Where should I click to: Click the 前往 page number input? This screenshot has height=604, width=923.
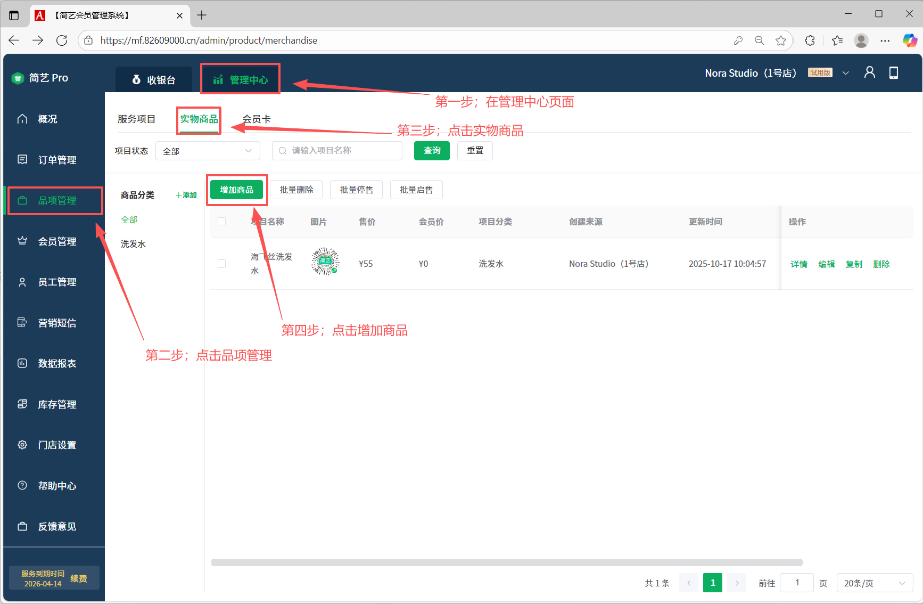click(797, 583)
